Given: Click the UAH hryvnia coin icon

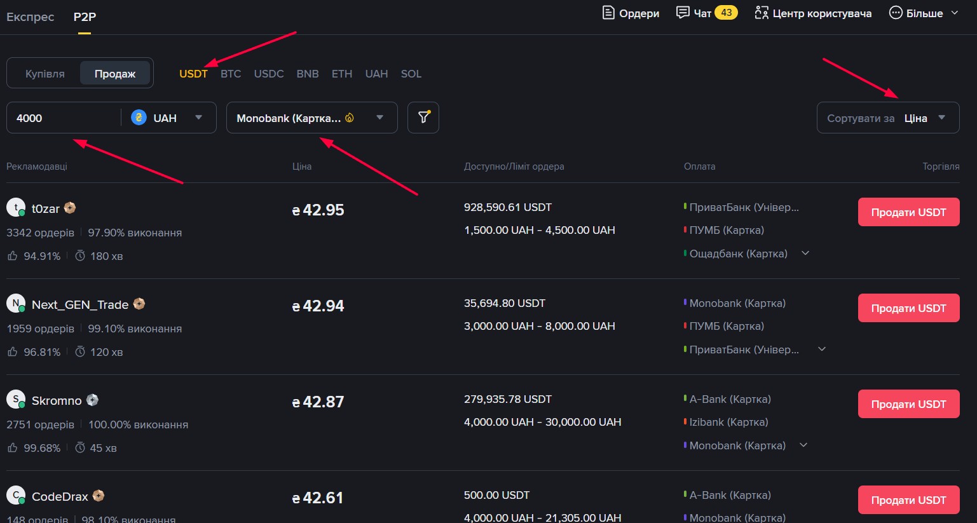Looking at the screenshot, I should pyautogui.click(x=139, y=118).
